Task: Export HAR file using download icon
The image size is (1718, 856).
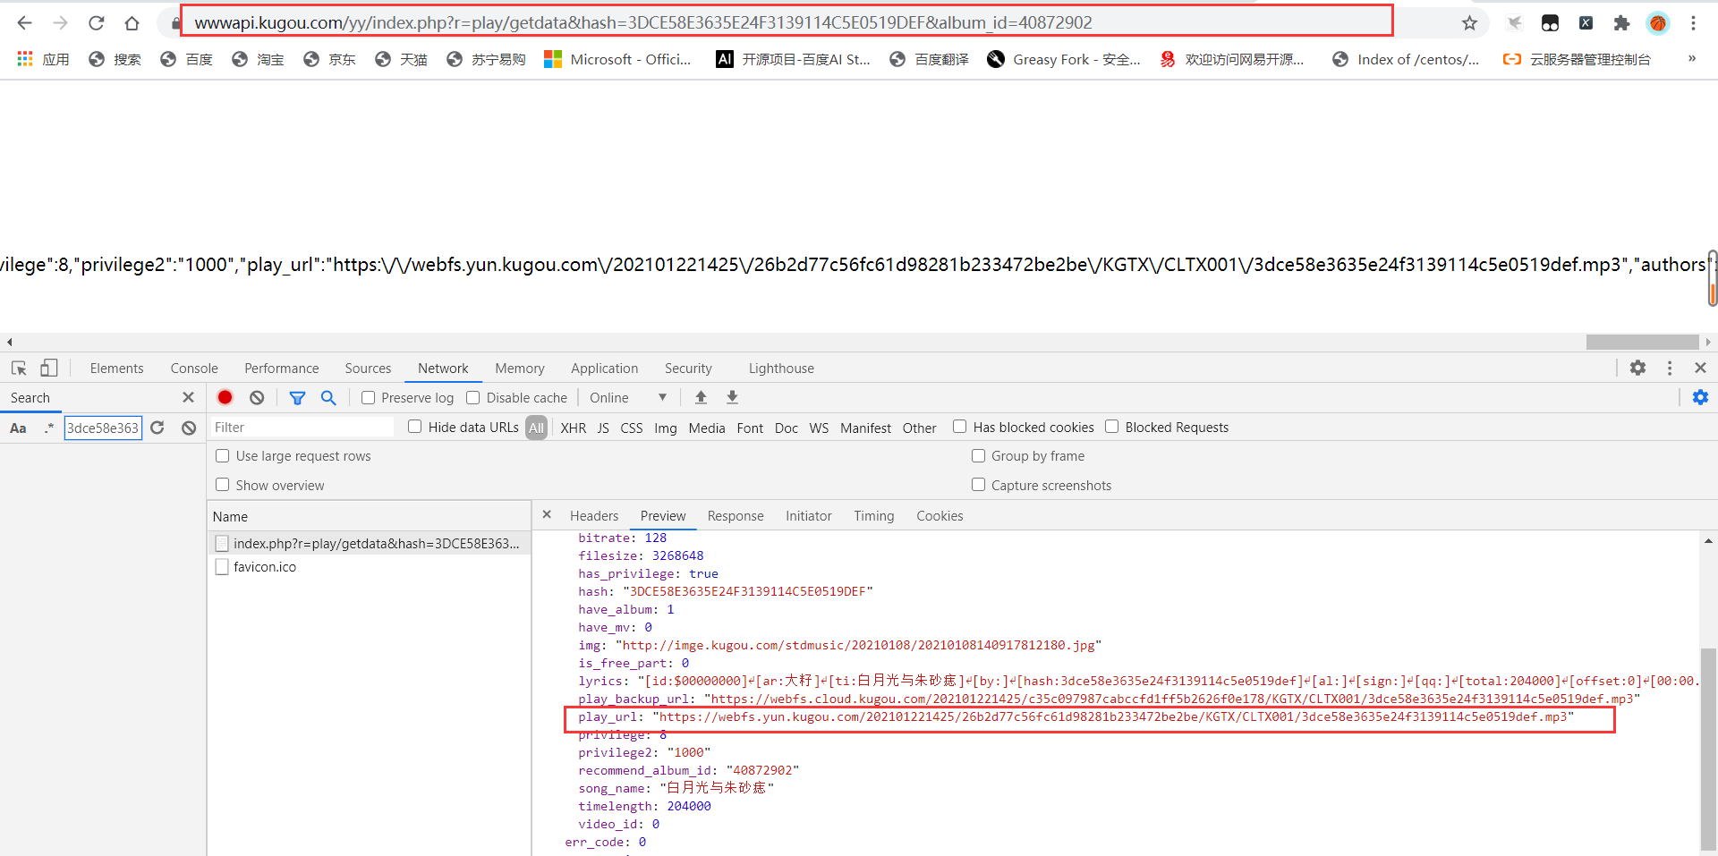Action: (732, 397)
